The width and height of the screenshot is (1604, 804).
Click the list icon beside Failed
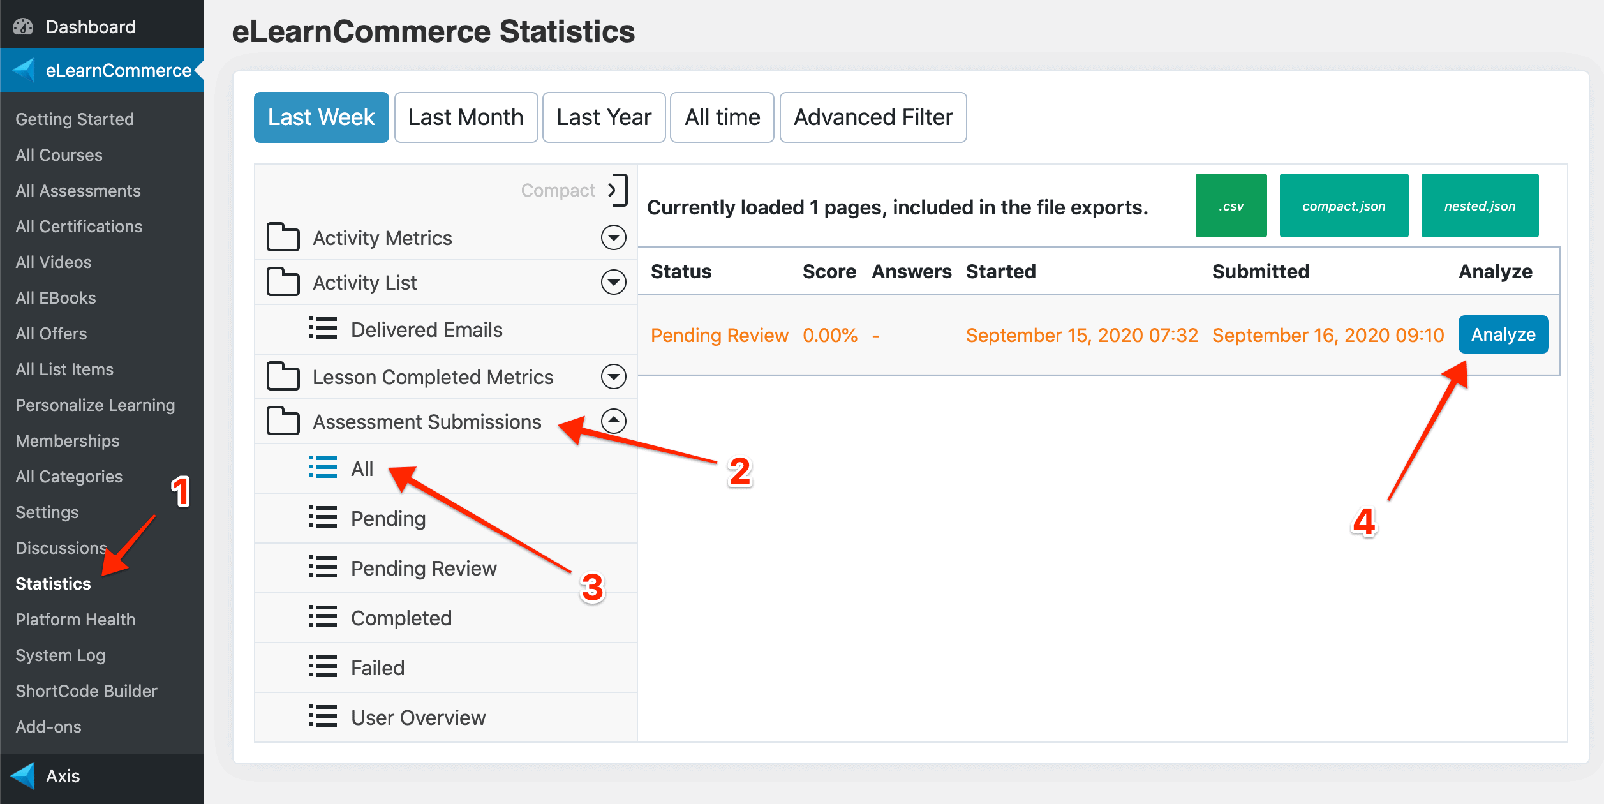coord(323,667)
